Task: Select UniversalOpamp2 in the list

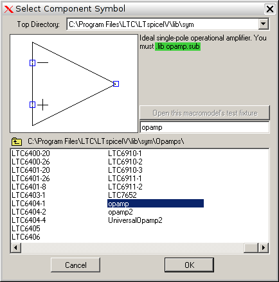Action: tap(135, 220)
